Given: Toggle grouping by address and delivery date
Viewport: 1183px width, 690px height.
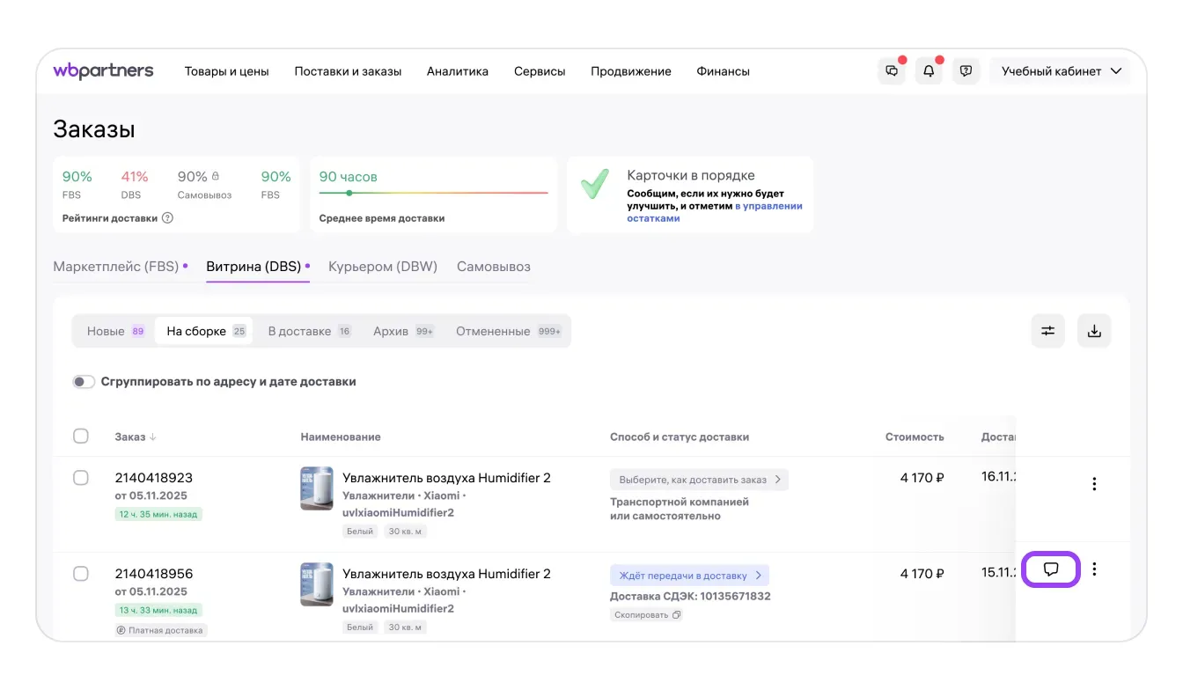Looking at the screenshot, I should pyautogui.click(x=84, y=382).
